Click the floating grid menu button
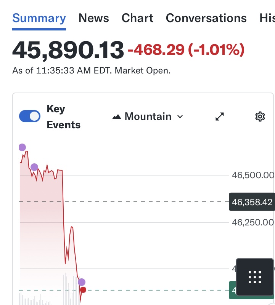Screen dimensions: 275x305 (x=254, y=277)
